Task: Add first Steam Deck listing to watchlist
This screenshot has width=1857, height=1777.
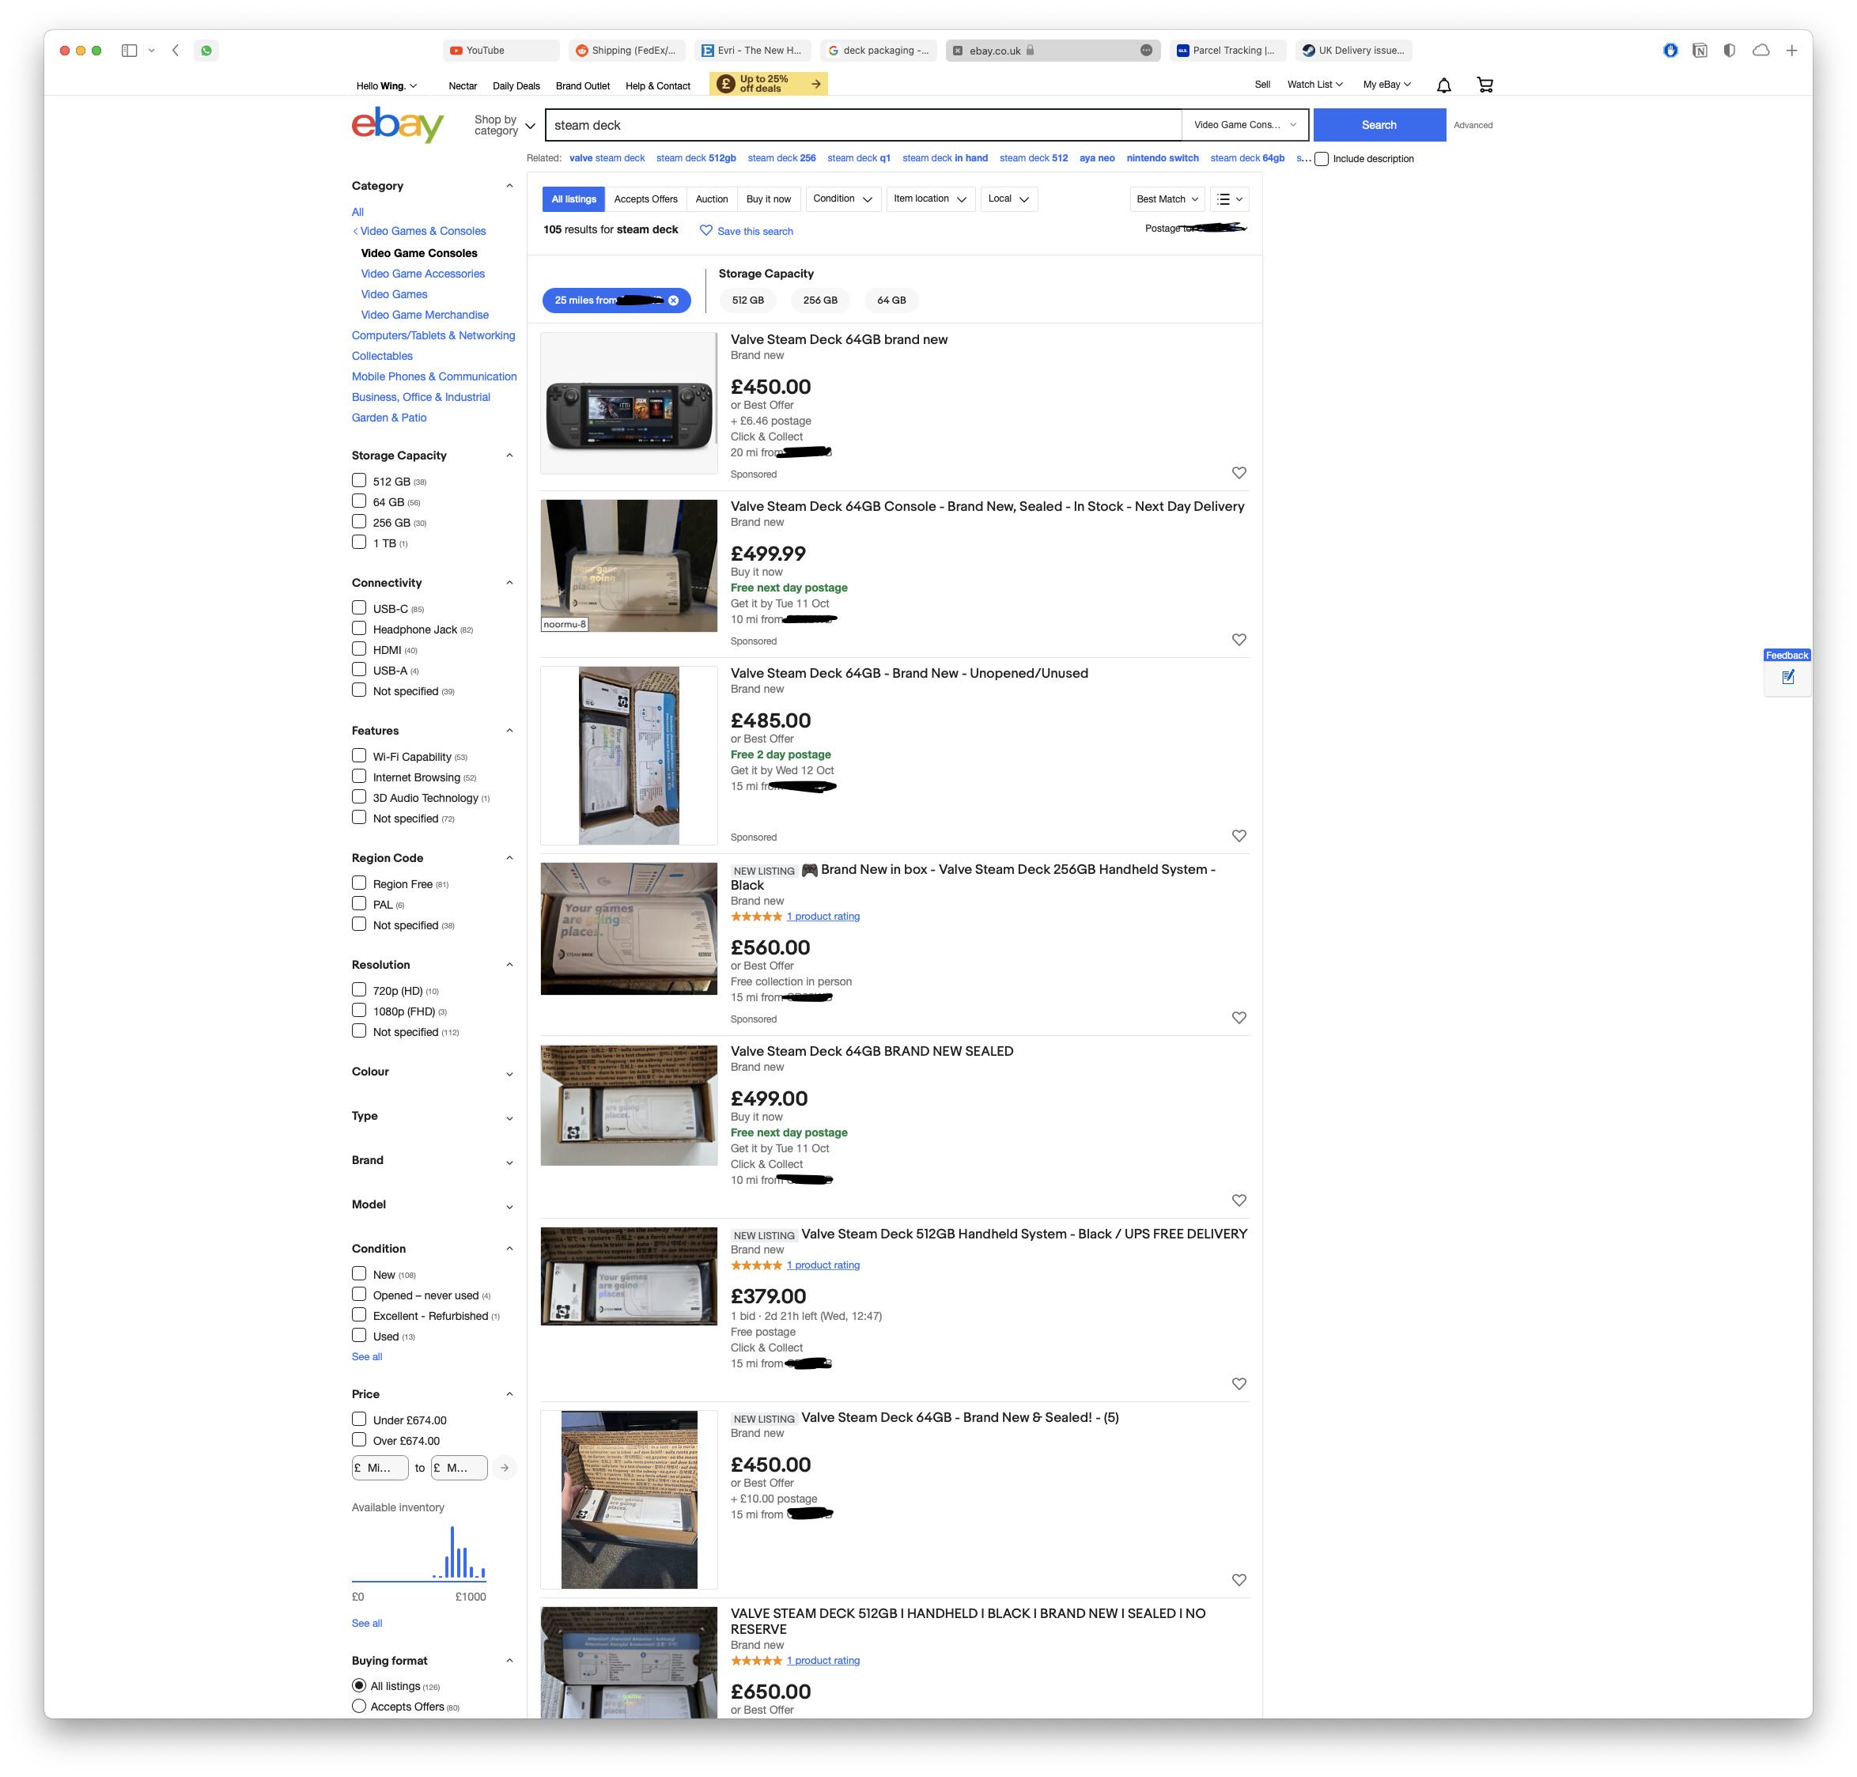Action: click(x=1239, y=473)
